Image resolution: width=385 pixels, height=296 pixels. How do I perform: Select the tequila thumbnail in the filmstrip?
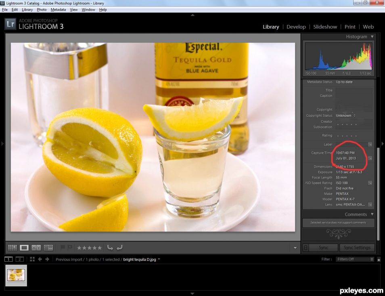tap(16, 275)
